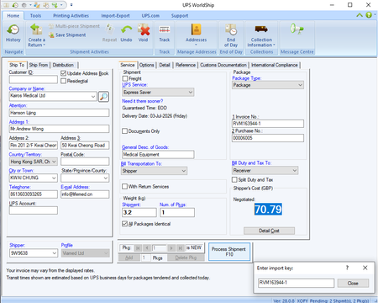This screenshot has height=303, width=378.
Task: Open the Support ribbon tab
Action: tap(180, 16)
